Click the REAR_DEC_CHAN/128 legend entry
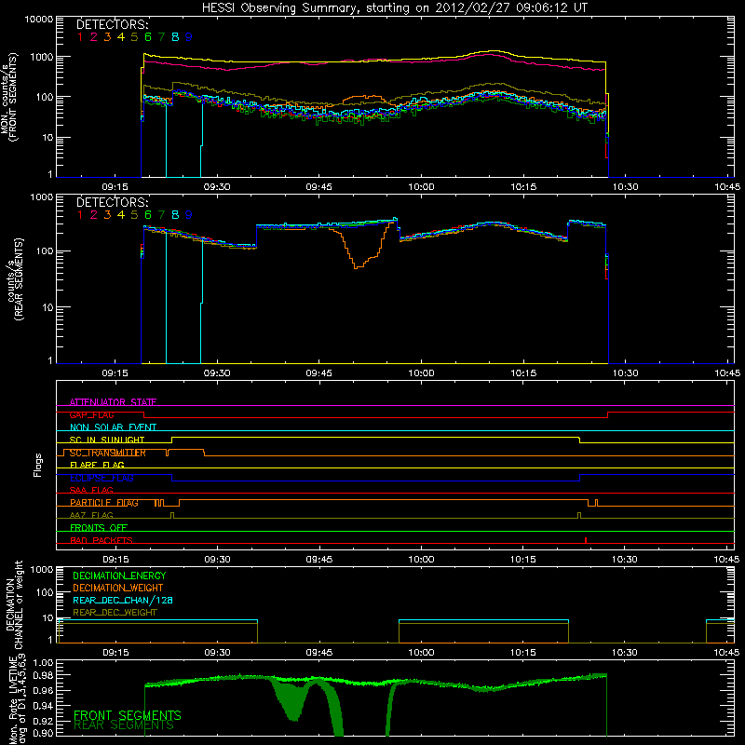 123,600
